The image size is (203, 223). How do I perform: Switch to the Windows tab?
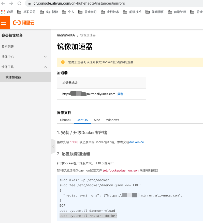(113, 120)
